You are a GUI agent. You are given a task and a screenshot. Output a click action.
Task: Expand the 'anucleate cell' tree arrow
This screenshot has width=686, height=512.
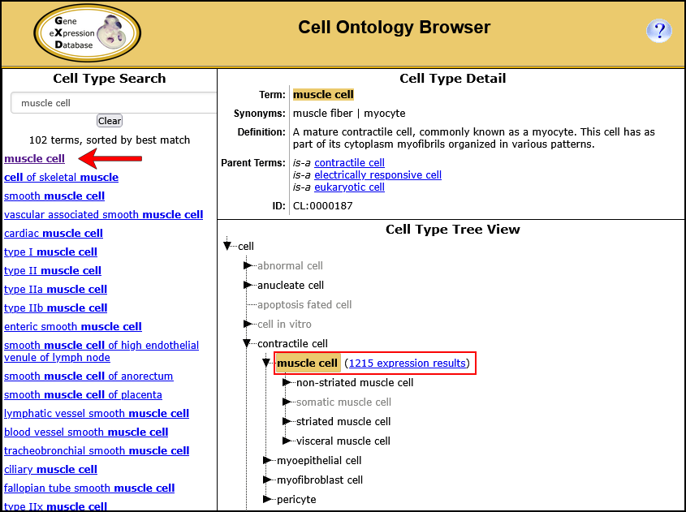tap(248, 285)
